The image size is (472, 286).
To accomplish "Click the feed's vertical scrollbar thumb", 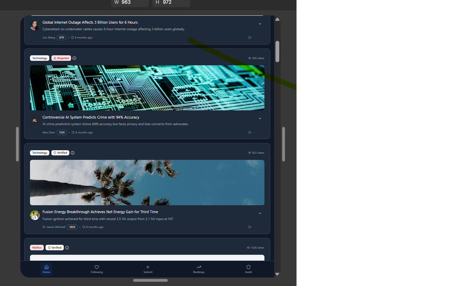I will point(277,51).
